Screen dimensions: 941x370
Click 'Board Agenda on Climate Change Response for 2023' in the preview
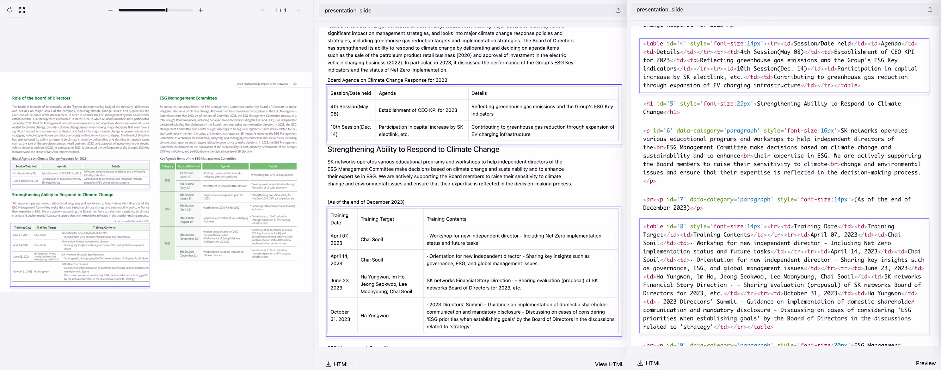click(x=387, y=80)
